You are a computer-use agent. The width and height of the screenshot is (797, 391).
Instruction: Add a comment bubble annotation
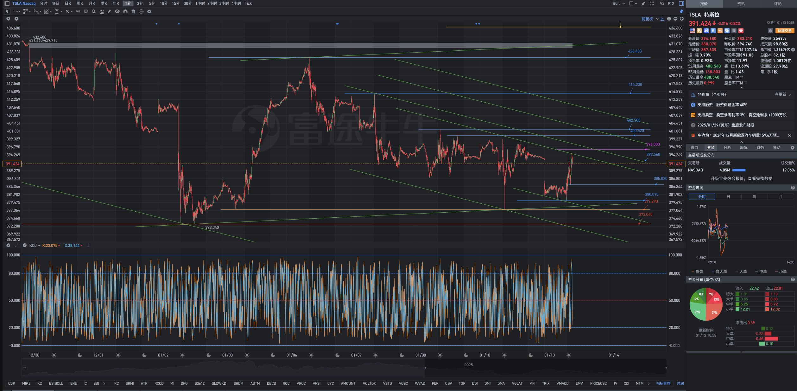(86, 11)
